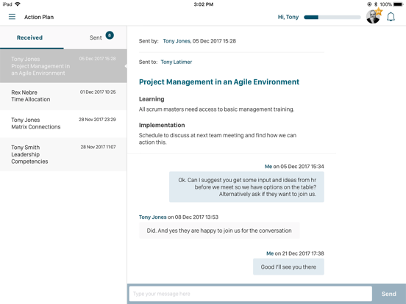The image size is (406, 304).
Task: Open the notifications bell
Action: (391, 17)
